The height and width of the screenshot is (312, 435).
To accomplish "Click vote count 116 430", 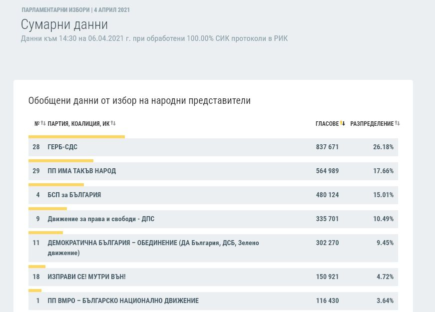I will (327, 301).
